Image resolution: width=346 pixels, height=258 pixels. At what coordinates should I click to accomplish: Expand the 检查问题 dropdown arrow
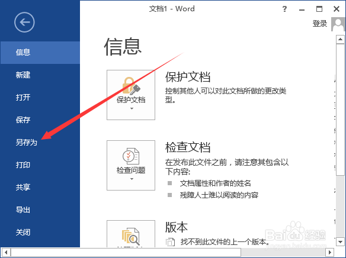pyautogui.click(x=132, y=179)
